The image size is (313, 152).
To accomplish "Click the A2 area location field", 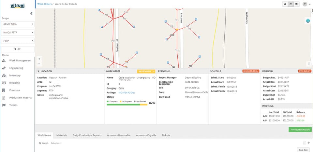I will (18, 49).
